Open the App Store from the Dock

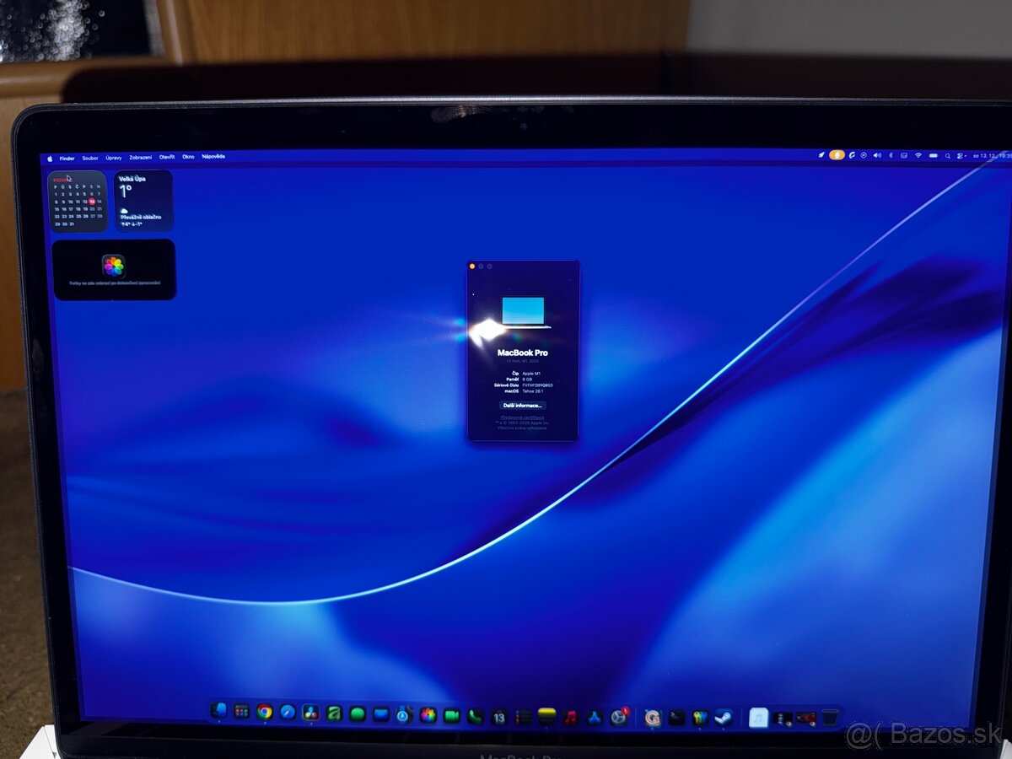point(595,718)
